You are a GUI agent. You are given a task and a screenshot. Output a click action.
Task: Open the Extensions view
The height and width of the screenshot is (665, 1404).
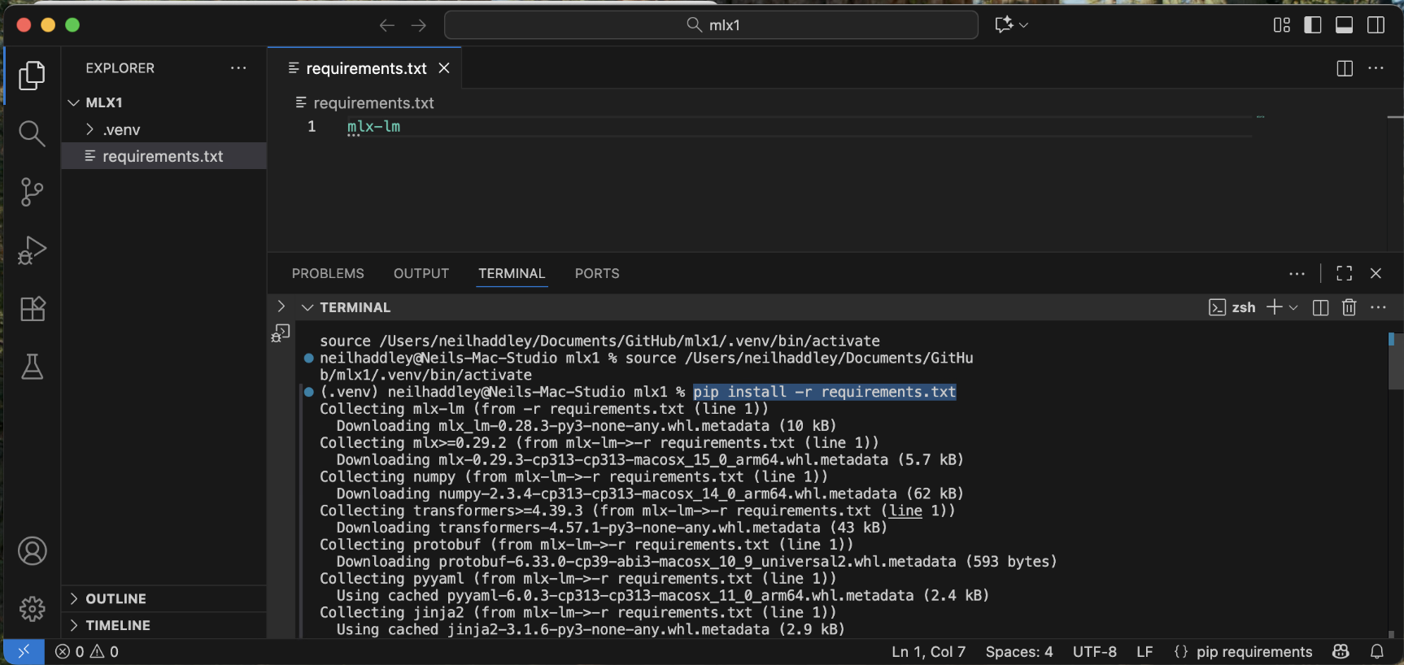pyautogui.click(x=32, y=309)
